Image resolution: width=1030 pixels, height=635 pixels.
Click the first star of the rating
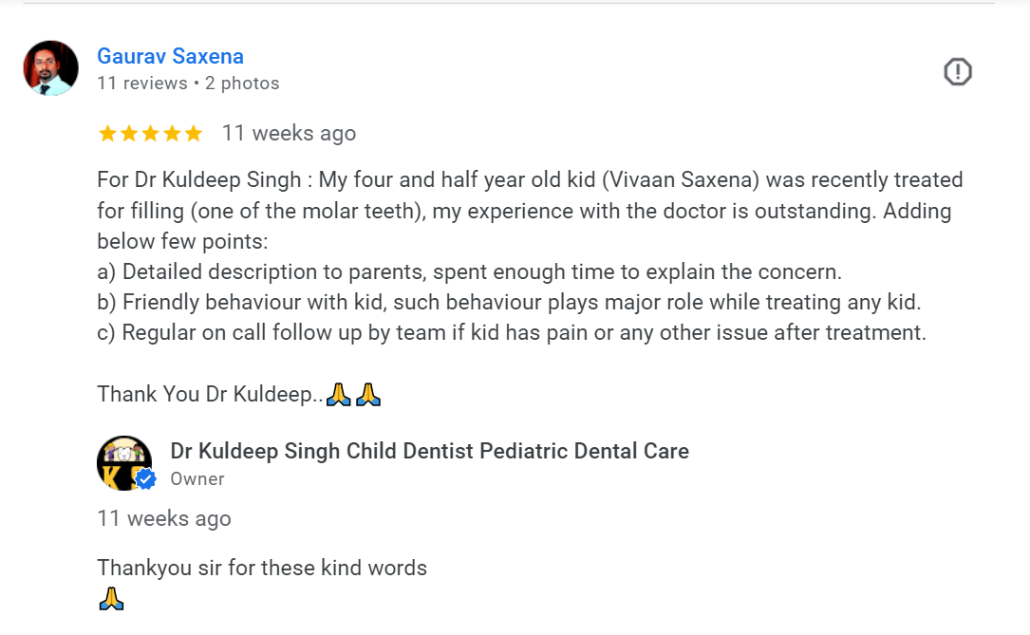(x=107, y=134)
